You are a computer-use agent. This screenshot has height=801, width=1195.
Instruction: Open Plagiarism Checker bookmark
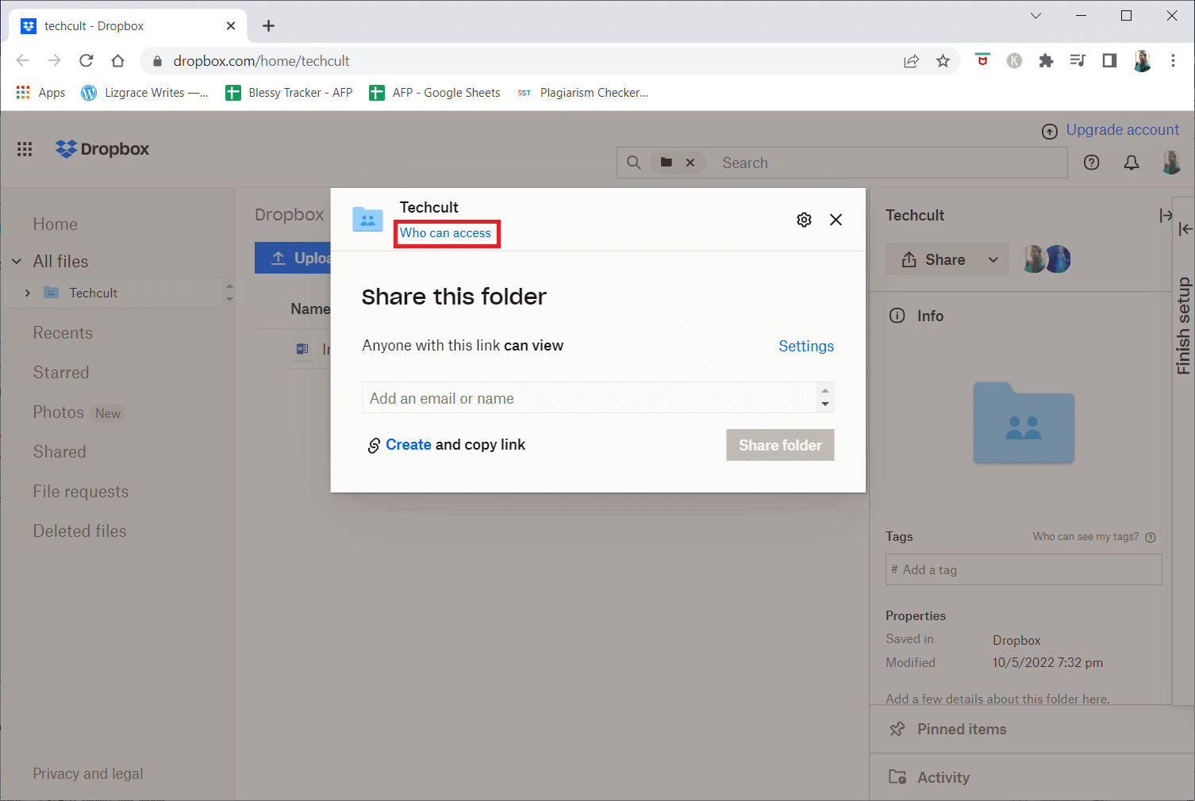pyautogui.click(x=582, y=93)
